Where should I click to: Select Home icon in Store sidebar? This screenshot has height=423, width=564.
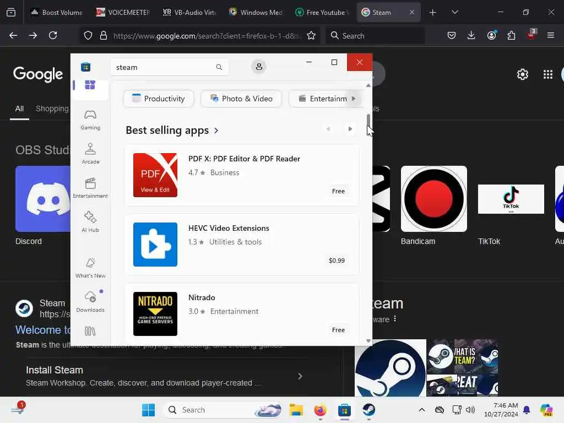point(90,85)
